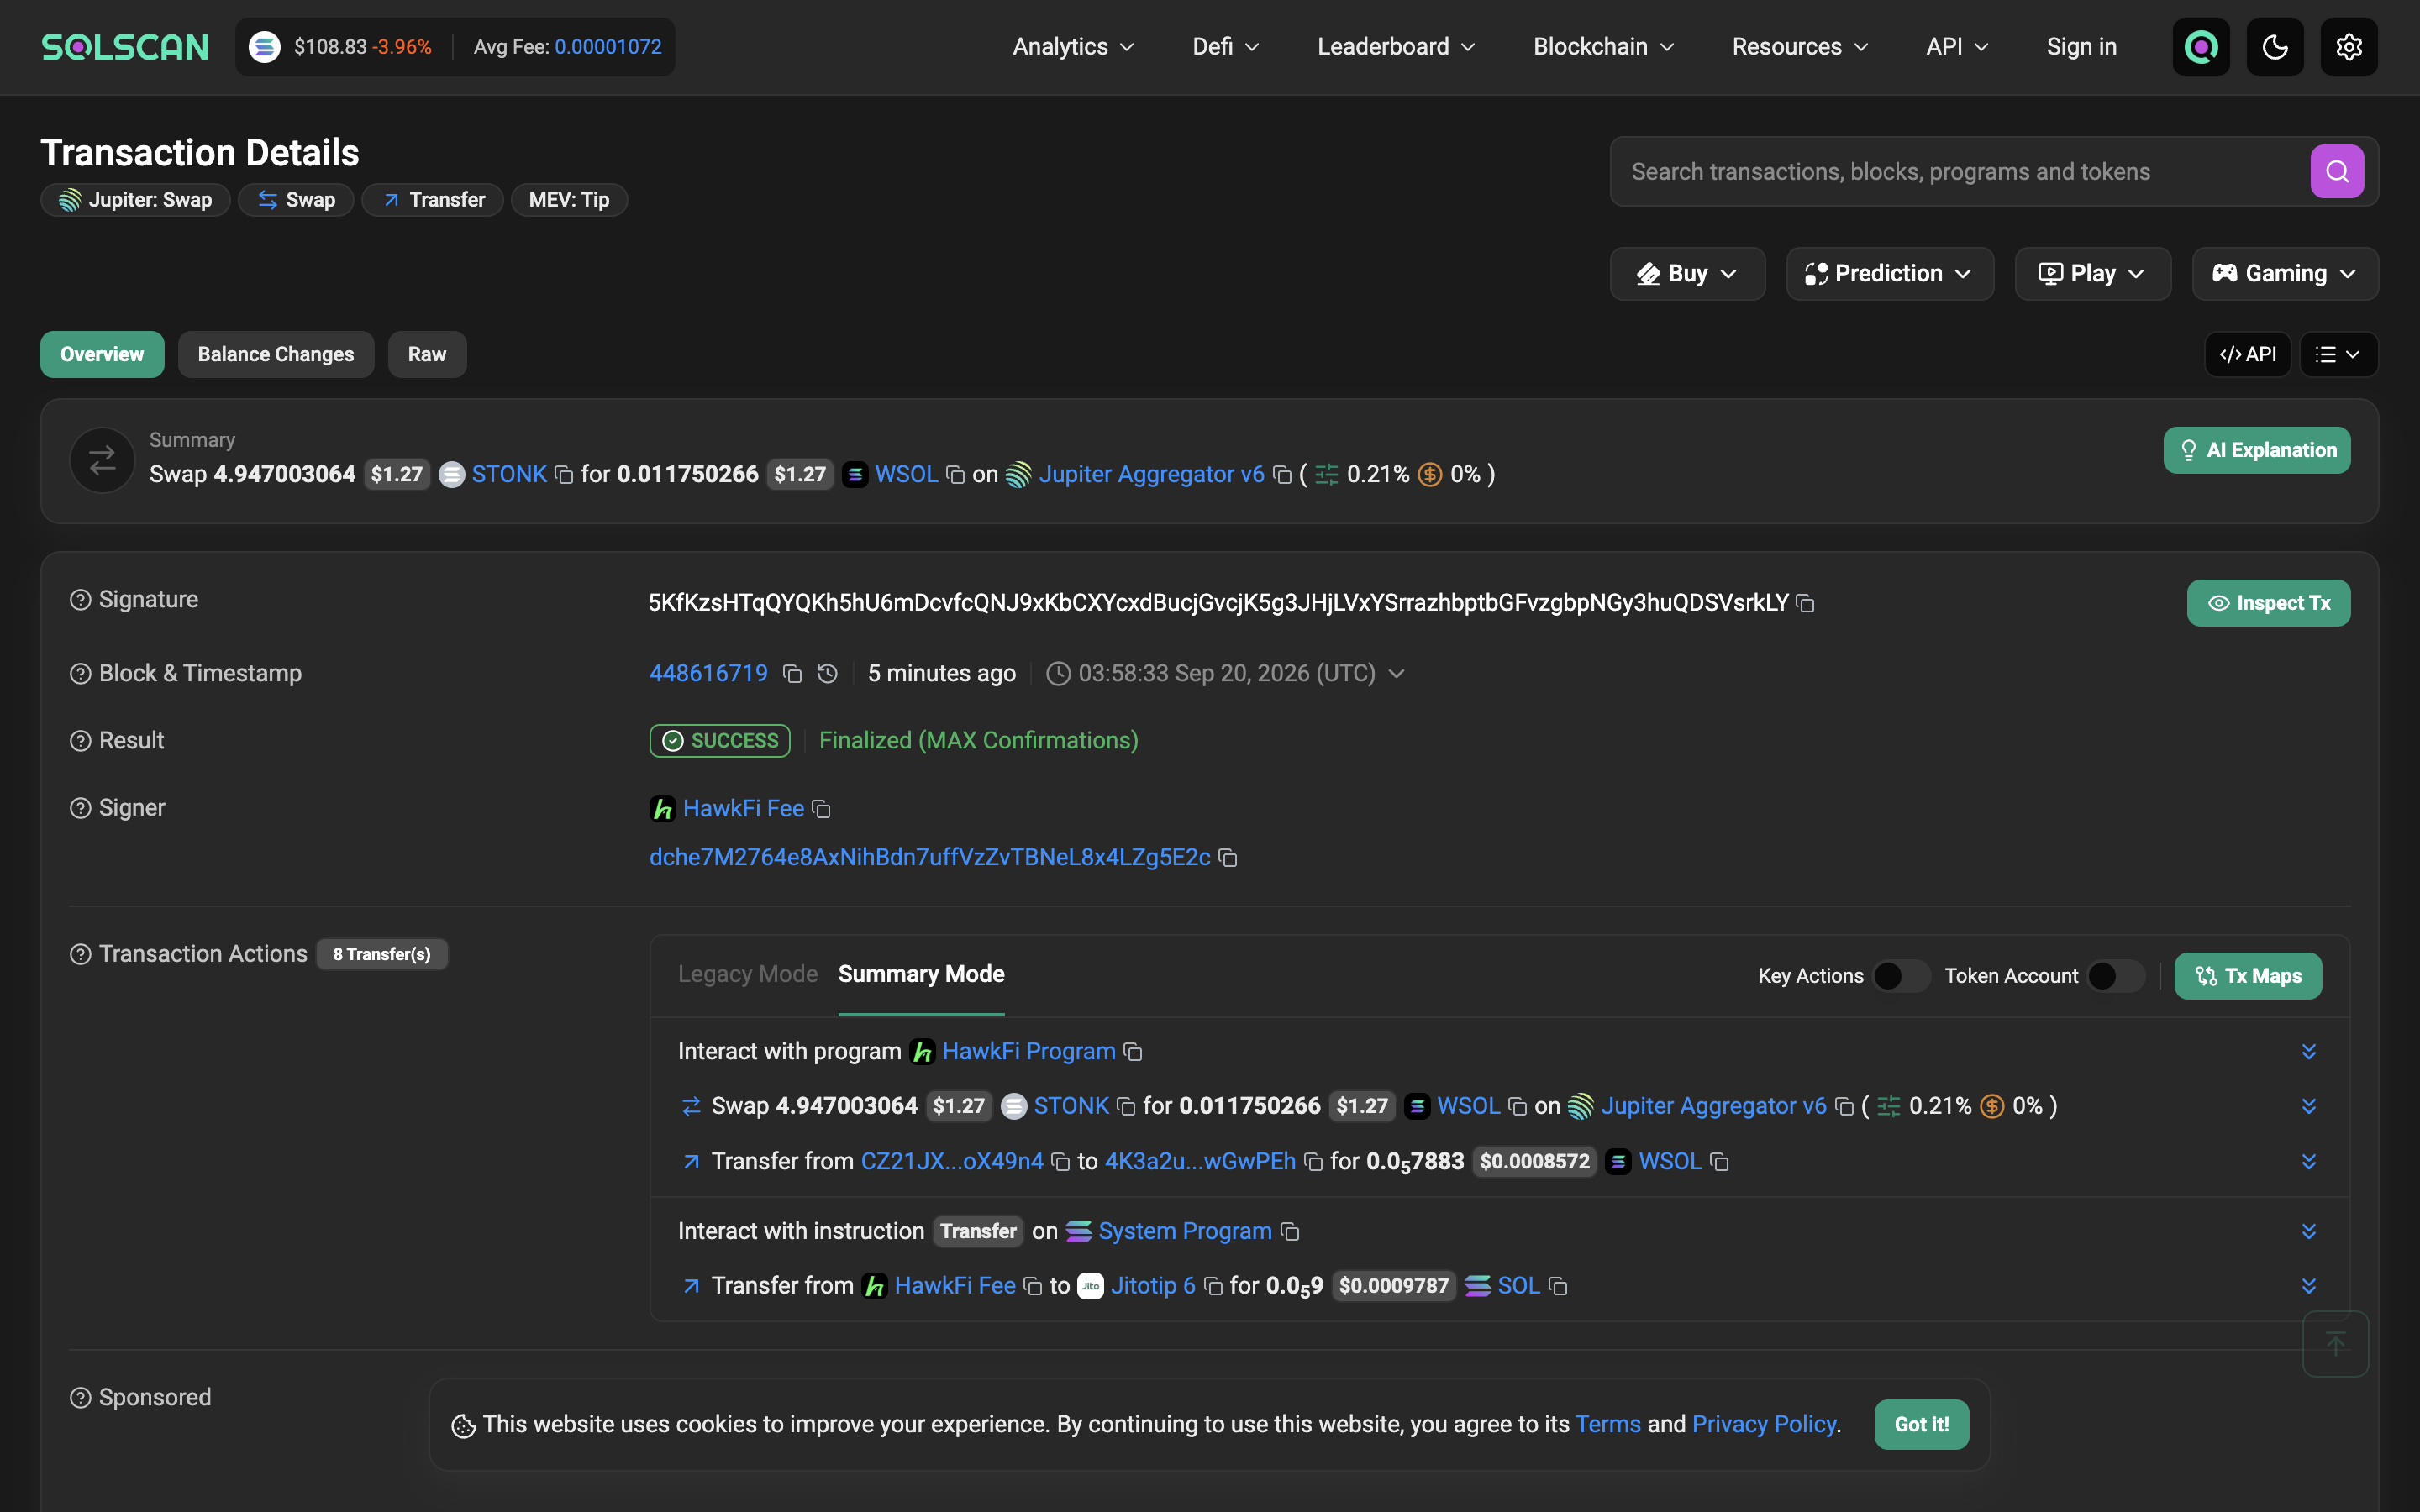
Task: Copy the transaction signature
Action: tap(1806, 603)
